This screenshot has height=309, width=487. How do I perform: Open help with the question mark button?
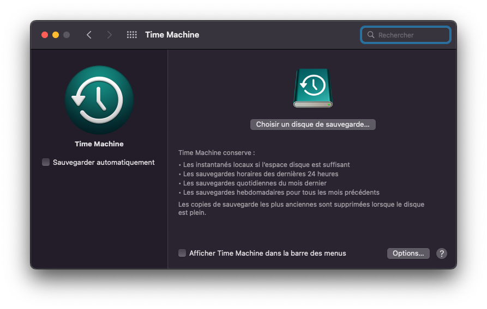(441, 254)
